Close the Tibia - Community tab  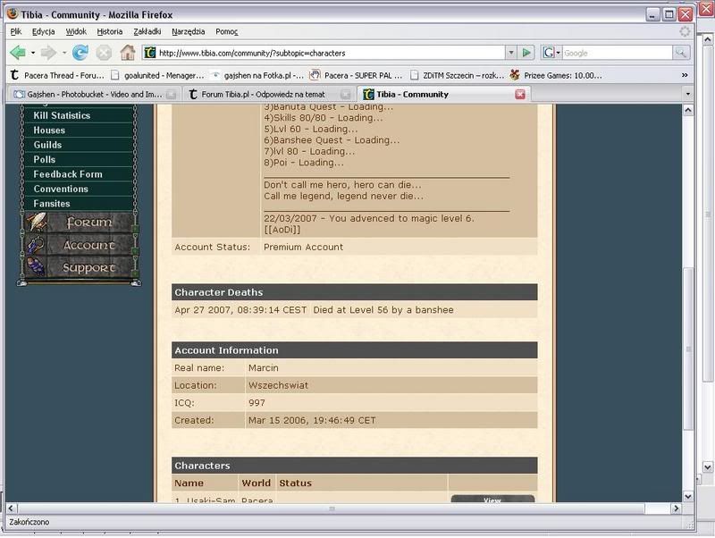click(x=520, y=95)
